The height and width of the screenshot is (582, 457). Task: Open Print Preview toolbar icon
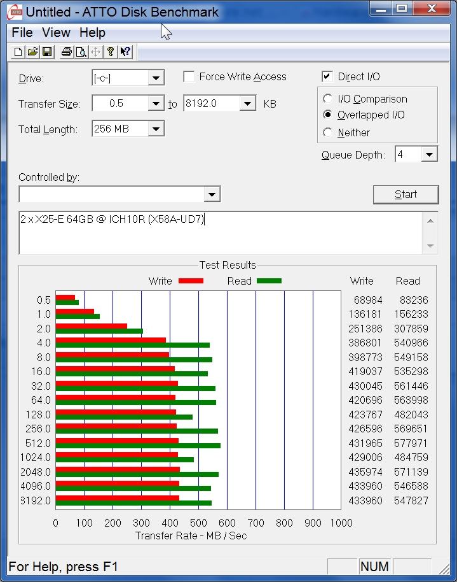click(81, 52)
